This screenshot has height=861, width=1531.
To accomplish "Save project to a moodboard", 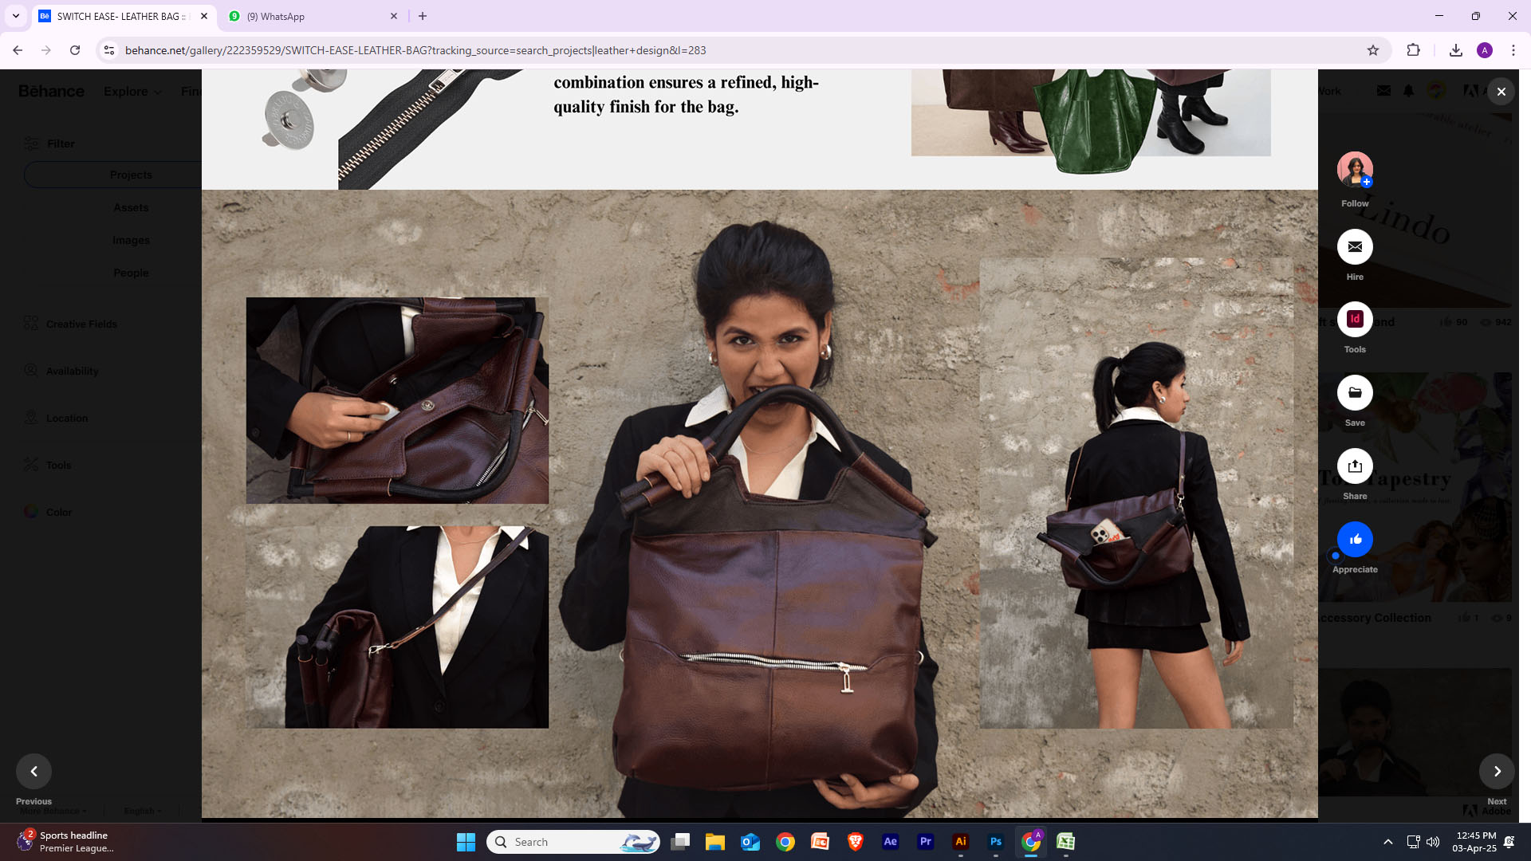I will coord(1355,393).
